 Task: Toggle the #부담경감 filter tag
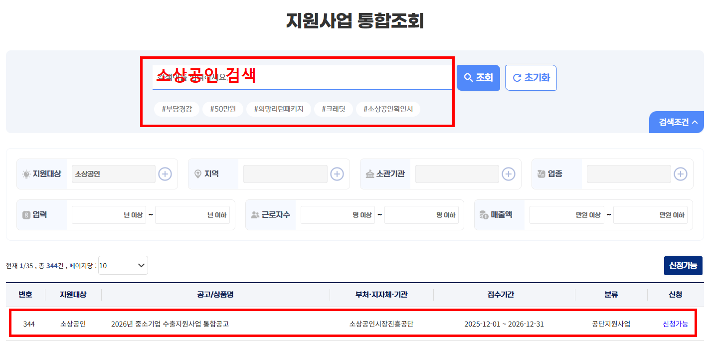(x=177, y=109)
